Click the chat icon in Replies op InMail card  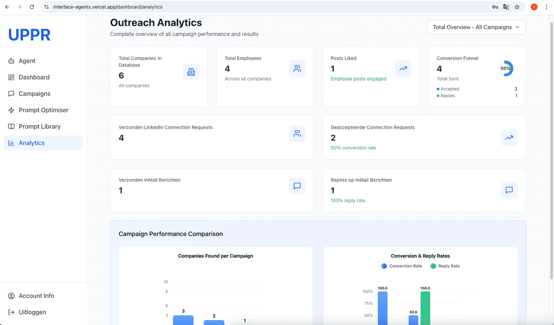pyautogui.click(x=509, y=190)
